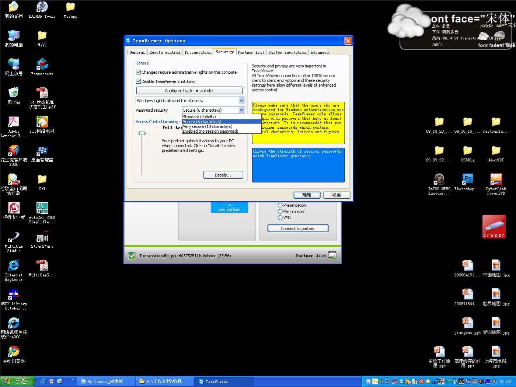Choose 'Very secure (10 characters)' option
Viewport: 516px width, 387px height.
208,126
